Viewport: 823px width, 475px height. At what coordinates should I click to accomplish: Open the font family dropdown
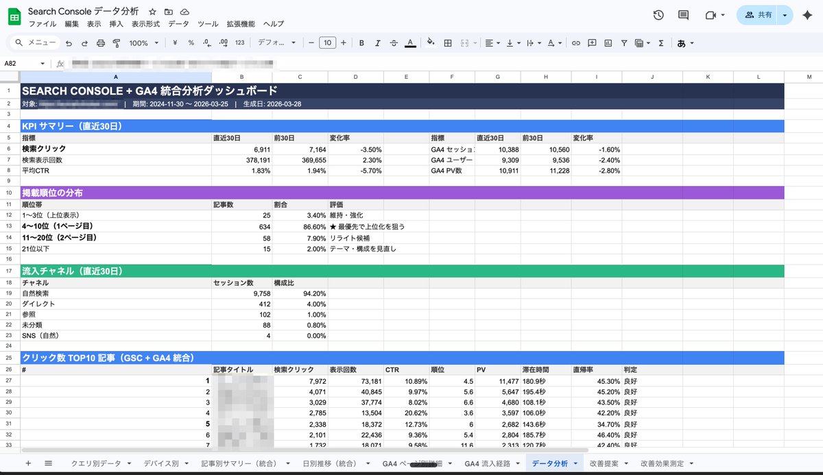click(277, 42)
